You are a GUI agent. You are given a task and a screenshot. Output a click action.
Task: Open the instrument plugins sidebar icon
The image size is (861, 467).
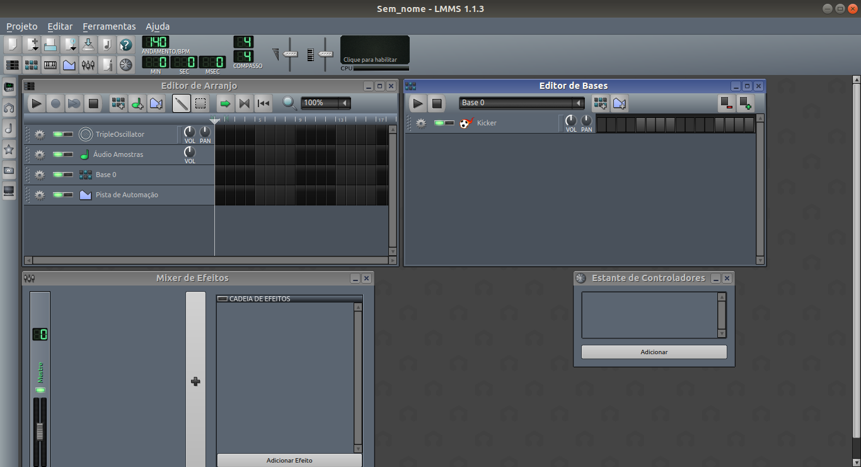pos(9,88)
